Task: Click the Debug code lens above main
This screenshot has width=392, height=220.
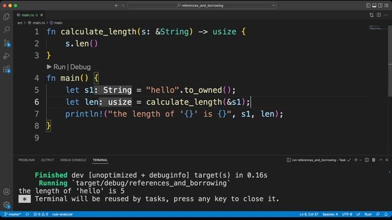Action: [80, 67]
